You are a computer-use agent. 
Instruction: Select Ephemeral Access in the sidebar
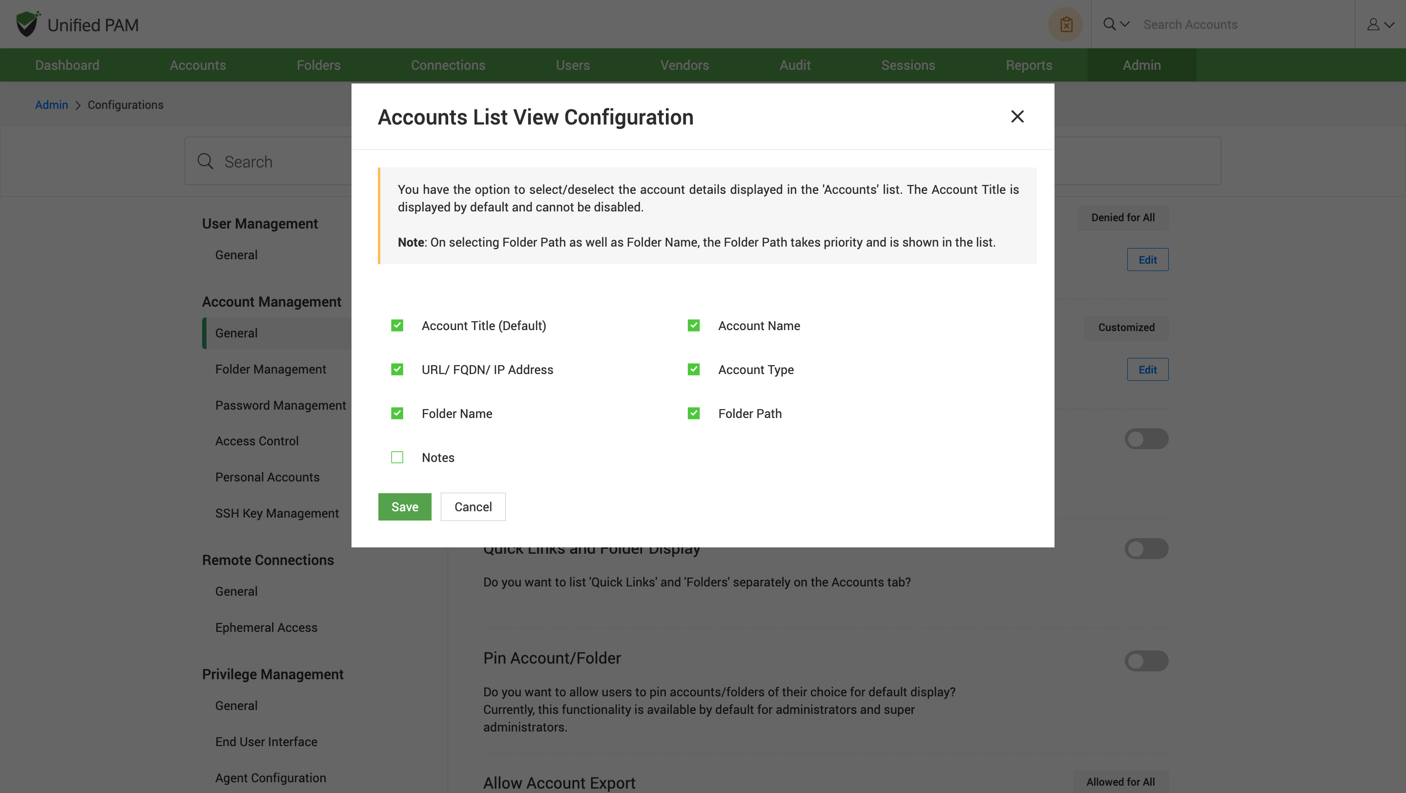(x=267, y=627)
